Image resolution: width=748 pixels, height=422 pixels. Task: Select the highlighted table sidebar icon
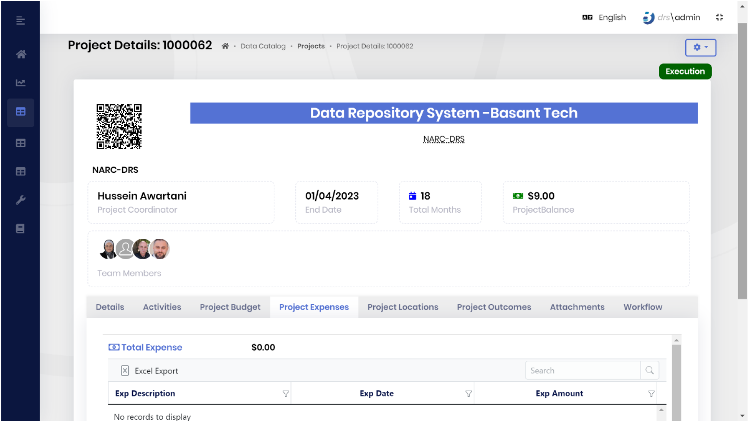coord(20,112)
